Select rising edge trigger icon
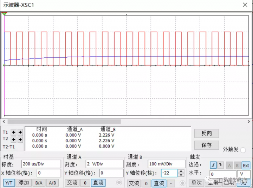Viewport: 253px width, 188px height. pos(213,165)
